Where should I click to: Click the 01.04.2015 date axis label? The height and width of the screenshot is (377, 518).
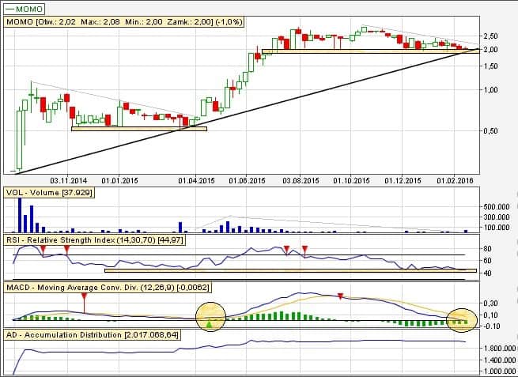pos(196,181)
